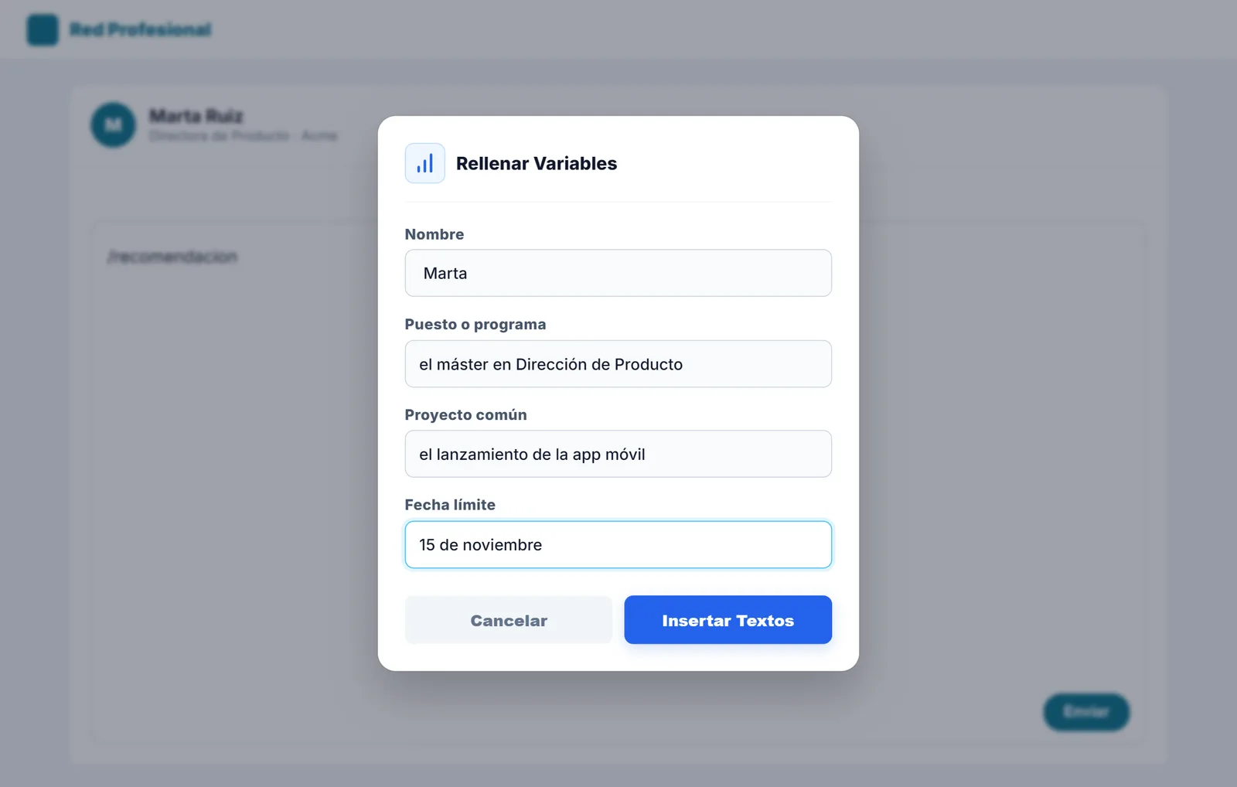1237x787 pixels.
Task: Click the Marta Ruiz avatar in the background page
Action: 114,125
